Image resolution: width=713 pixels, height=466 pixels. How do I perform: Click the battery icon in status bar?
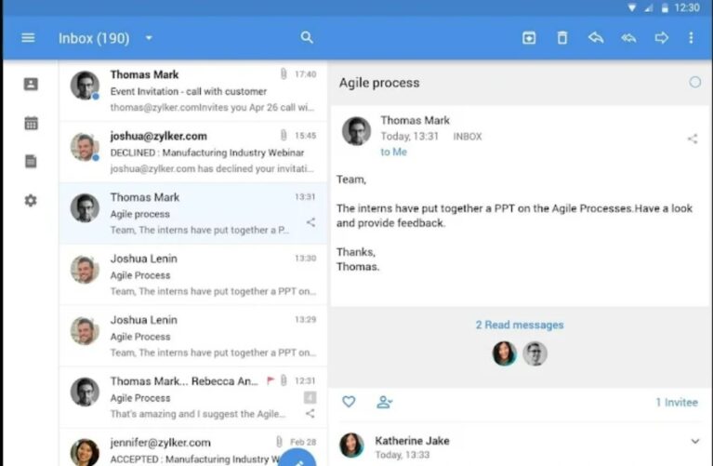tap(665, 7)
